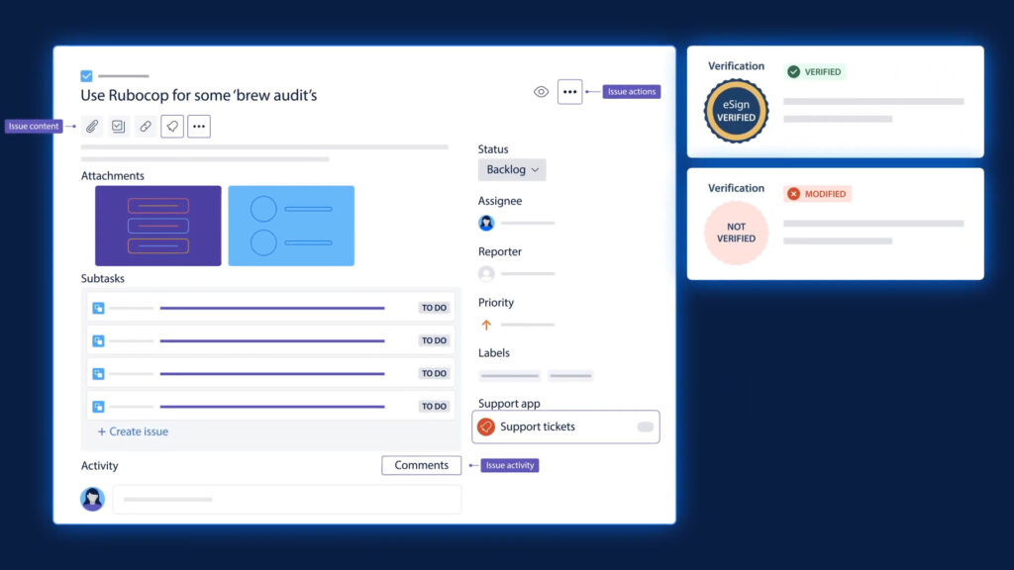
Task: Click the red MODIFIED status badge
Action: 817,194
